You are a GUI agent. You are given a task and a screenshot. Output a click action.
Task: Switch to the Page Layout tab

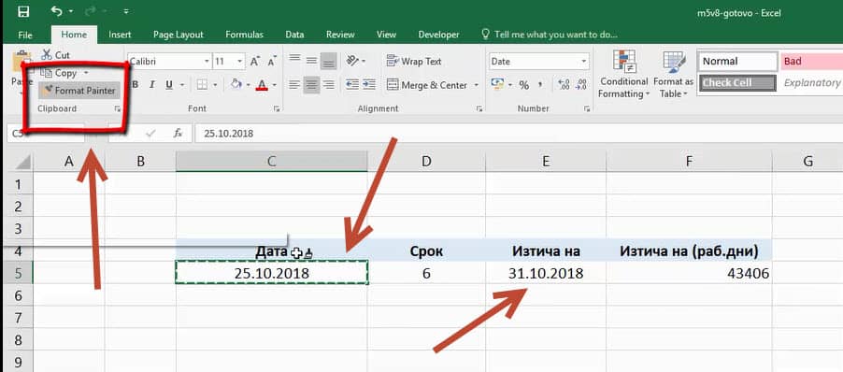[178, 35]
